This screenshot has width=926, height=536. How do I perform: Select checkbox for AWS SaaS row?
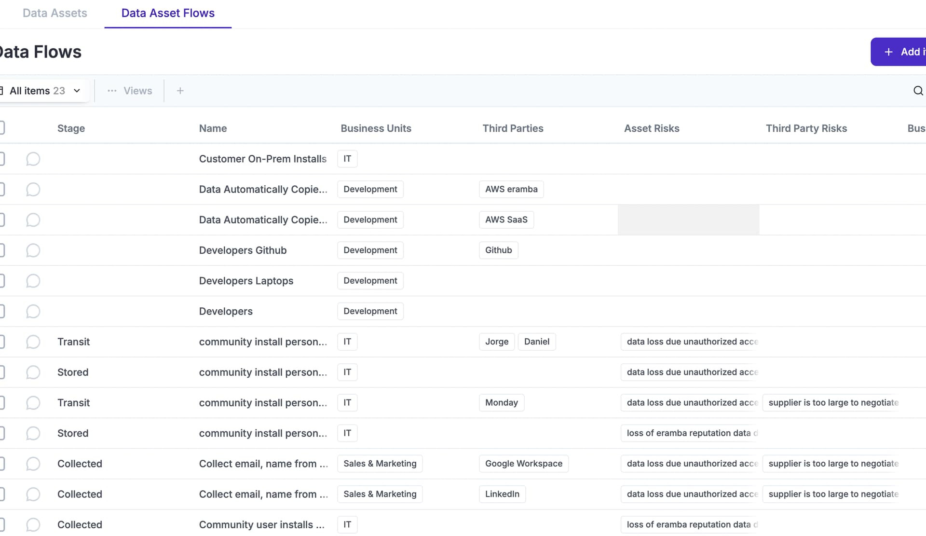[x=1, y=220]
